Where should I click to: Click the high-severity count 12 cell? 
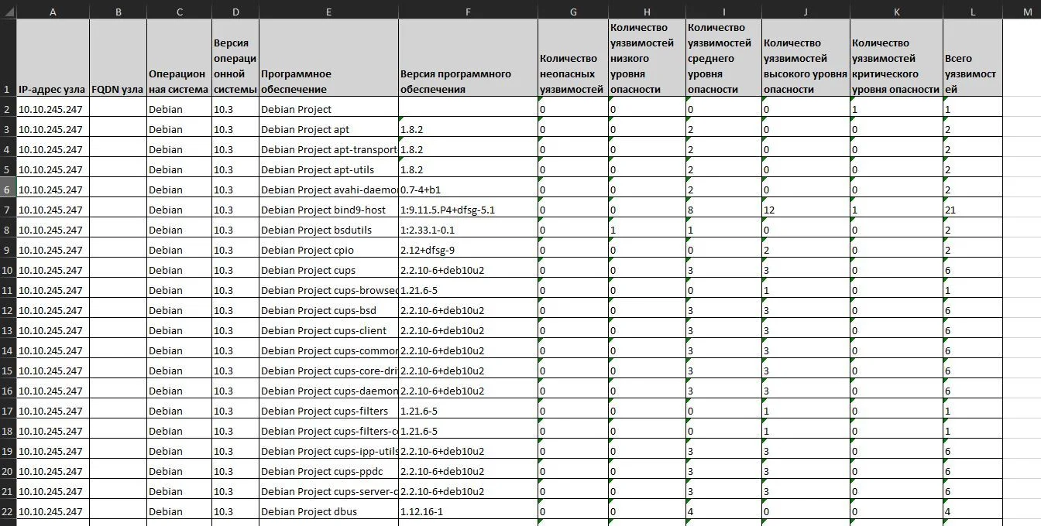806,210
